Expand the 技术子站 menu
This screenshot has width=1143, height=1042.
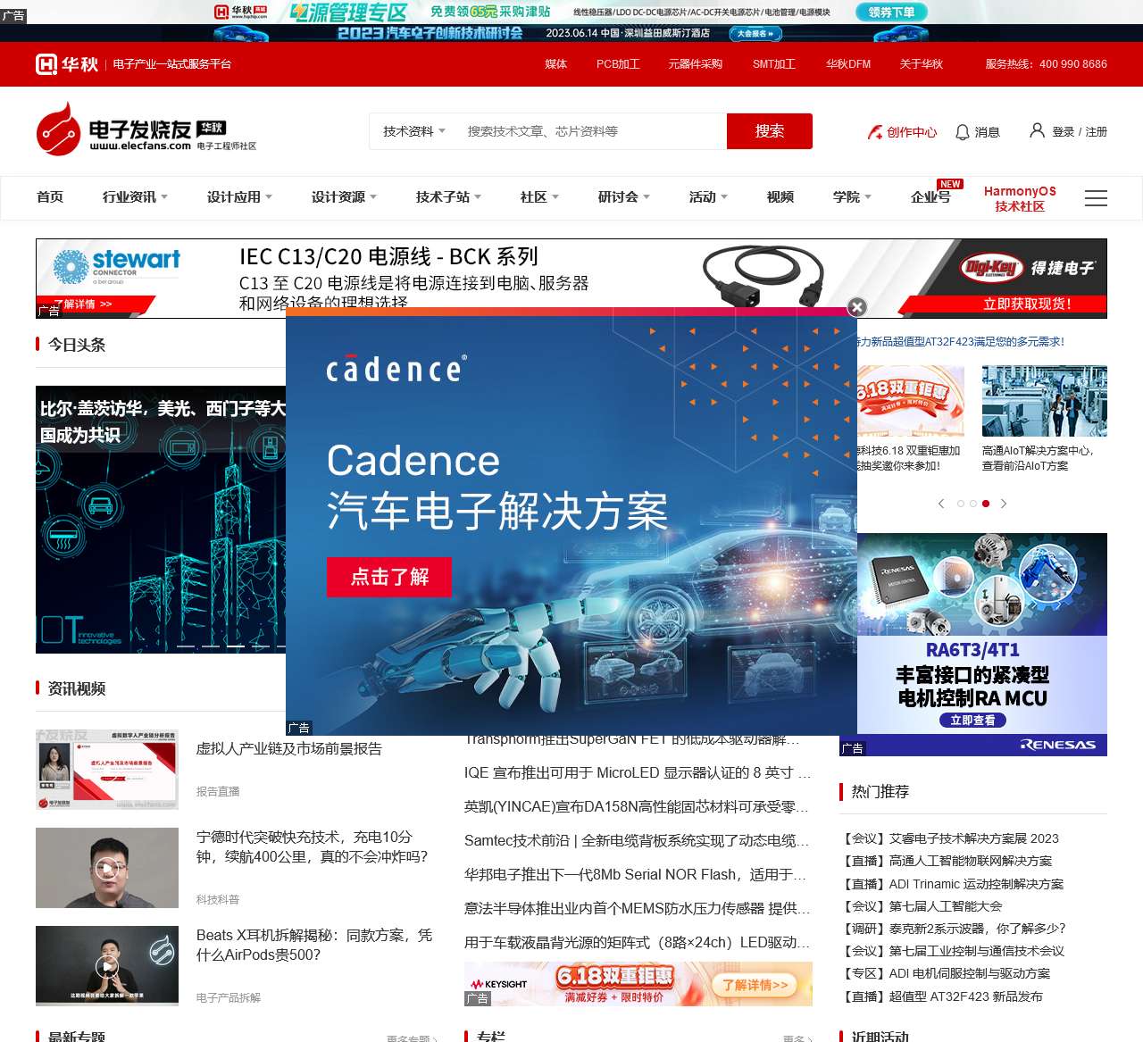coord(448,197)
